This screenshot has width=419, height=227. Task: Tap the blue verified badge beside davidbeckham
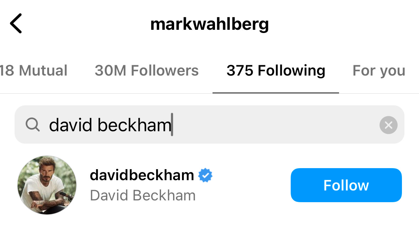tap(205, 175)
